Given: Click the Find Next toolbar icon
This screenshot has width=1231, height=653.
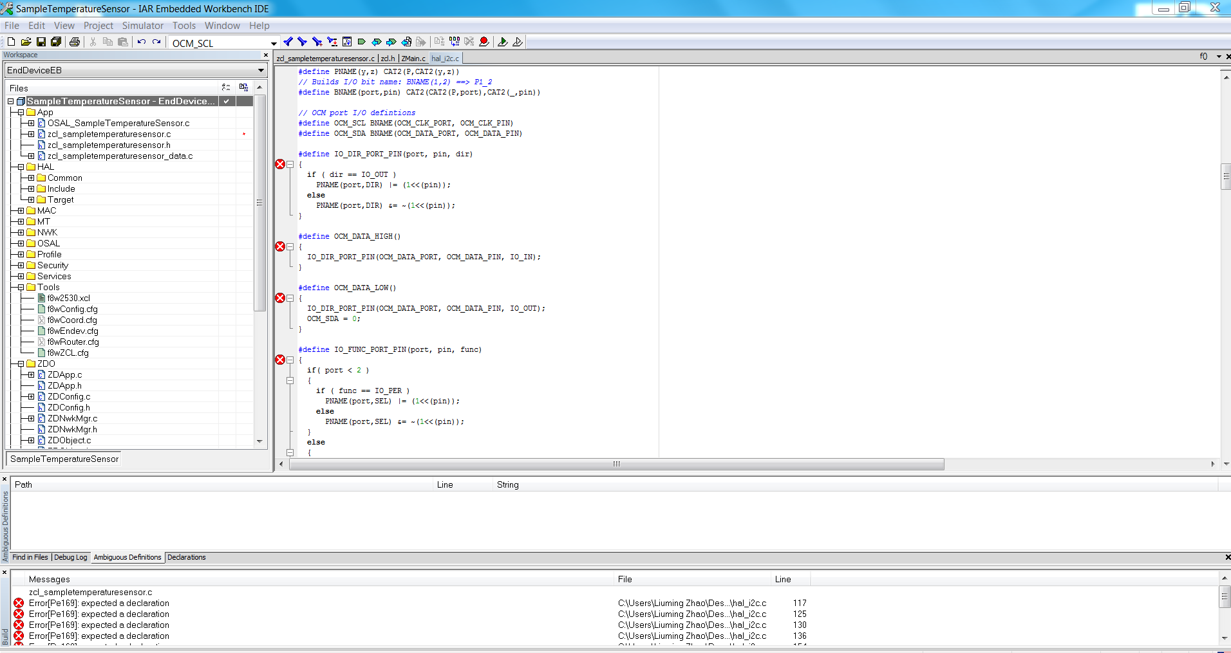Looking at the screenshot, I should point(302,42).
